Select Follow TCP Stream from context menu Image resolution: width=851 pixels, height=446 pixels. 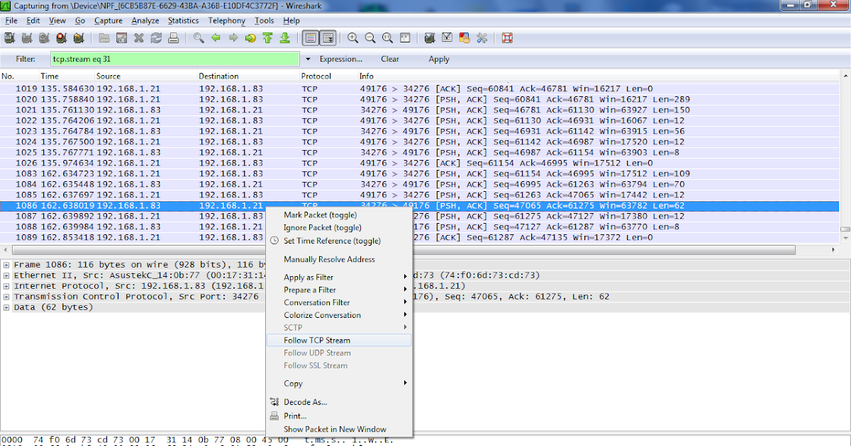point(338,341)
